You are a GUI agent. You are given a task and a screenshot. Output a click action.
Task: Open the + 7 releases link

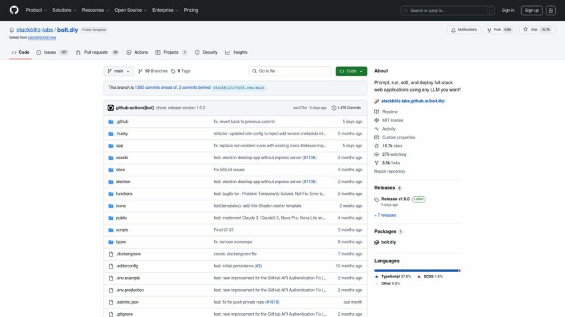(385, 216)
